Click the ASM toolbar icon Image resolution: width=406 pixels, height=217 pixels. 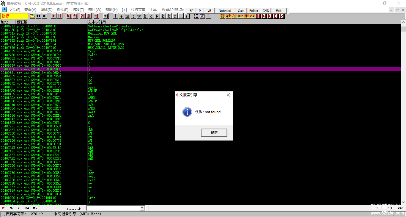coord(252,16)
